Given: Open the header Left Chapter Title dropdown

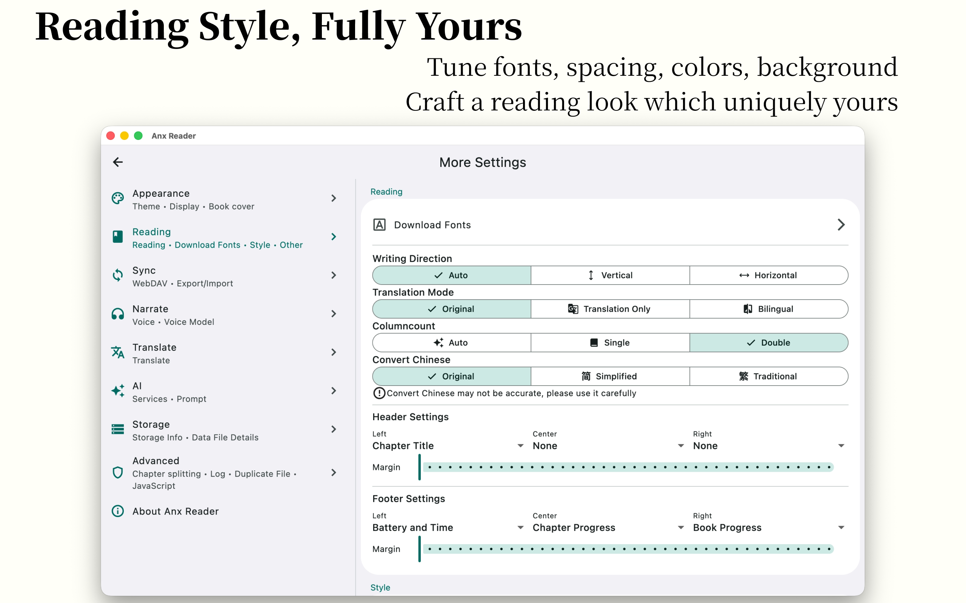Looking at the screenshot, I should (448, 445).
